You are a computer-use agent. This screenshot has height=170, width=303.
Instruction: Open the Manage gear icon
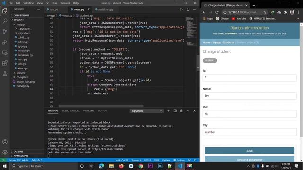[5, 152]
